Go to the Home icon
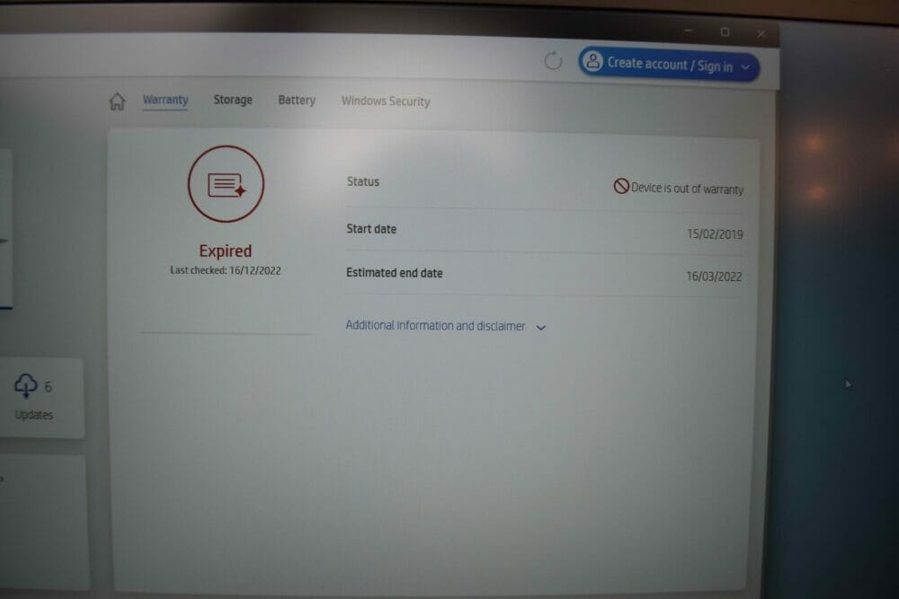The height and width of the screenshot is (599, 899). pyautogui.click(x=117, y=101)
